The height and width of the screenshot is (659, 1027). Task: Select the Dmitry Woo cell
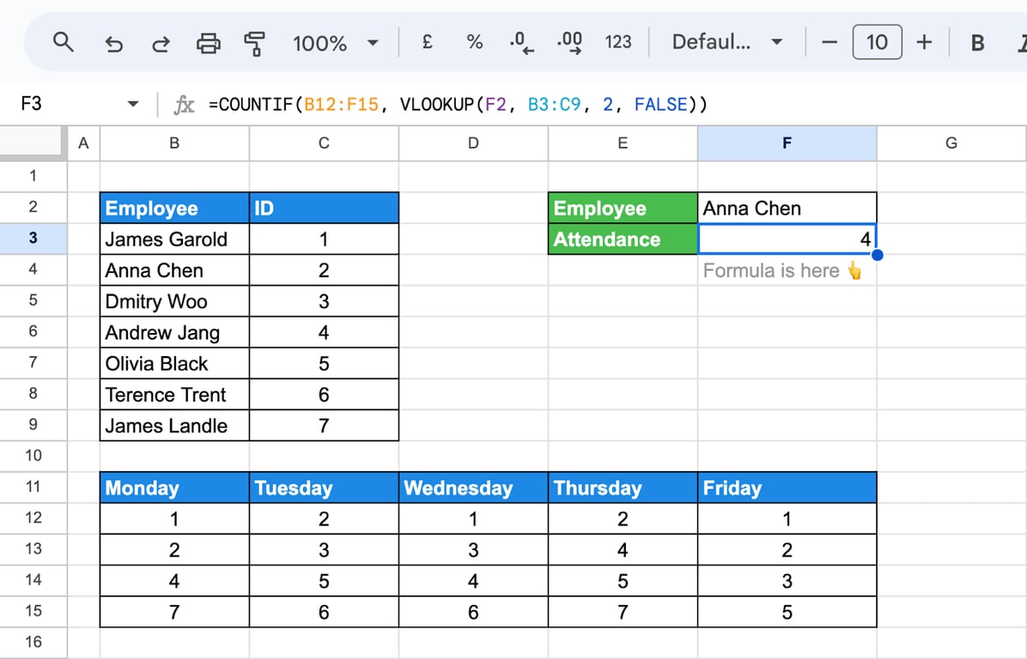174,301
